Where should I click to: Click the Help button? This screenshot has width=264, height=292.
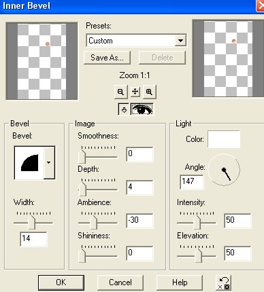[180, 282]
